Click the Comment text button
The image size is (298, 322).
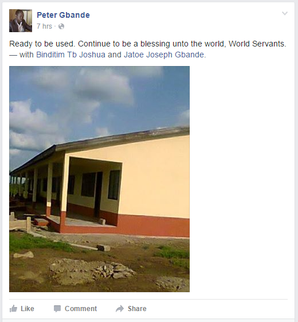coord(81,309)
